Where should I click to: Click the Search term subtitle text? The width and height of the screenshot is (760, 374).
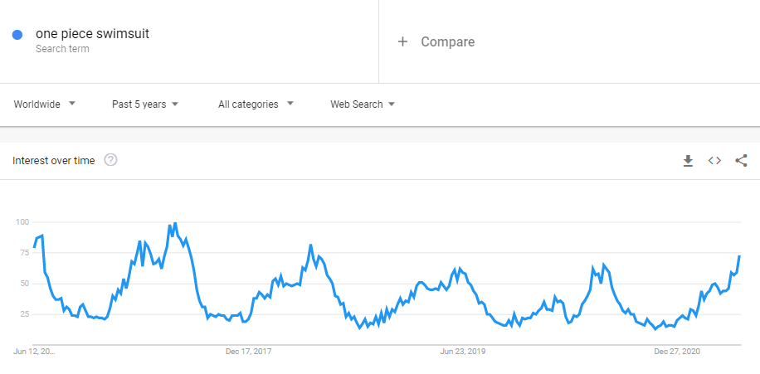[62, 49]
